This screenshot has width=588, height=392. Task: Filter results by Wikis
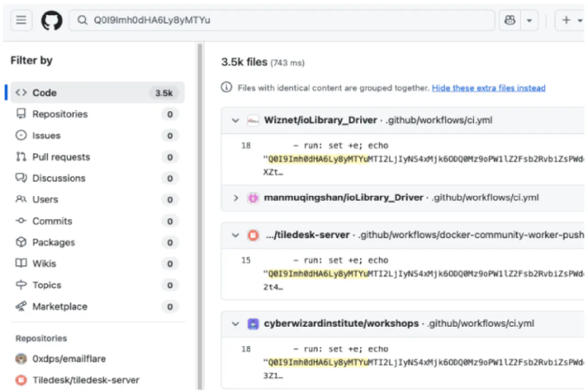click(x=97, y=264)
